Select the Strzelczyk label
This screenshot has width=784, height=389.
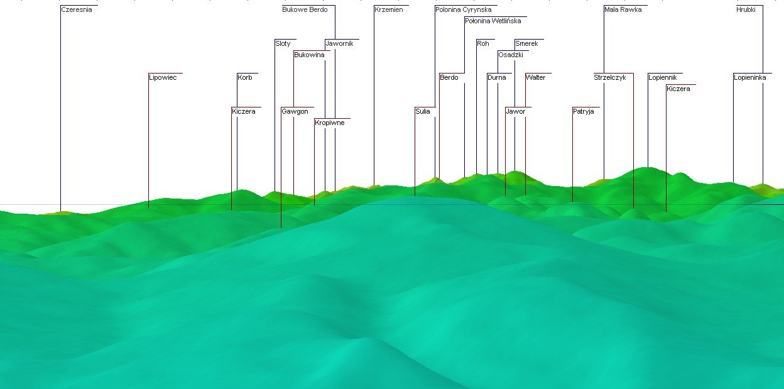[610, 78]
